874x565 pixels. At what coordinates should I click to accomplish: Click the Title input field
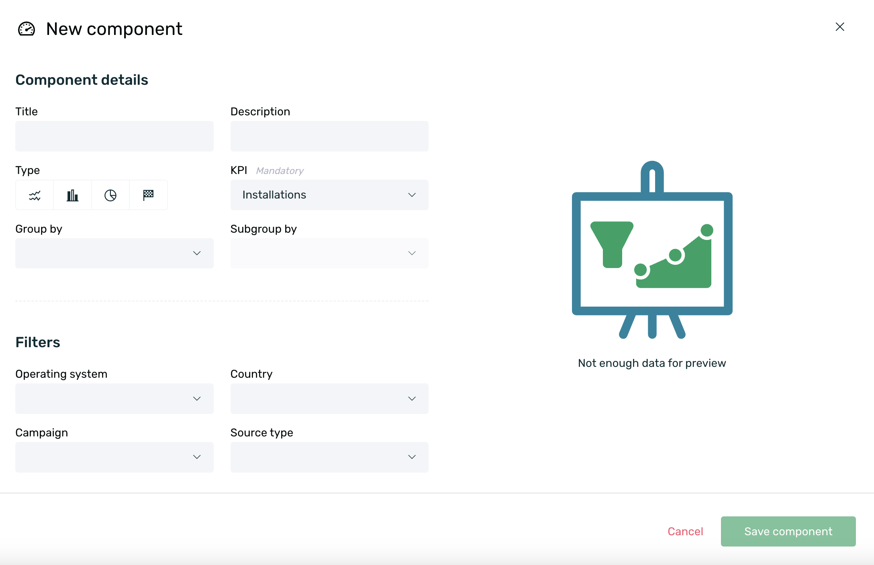[x=114, y=136]
